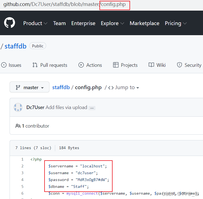Click the code brackets icon beside Jump to
This screenshot has height=199, width=203.
pos(111,88)
